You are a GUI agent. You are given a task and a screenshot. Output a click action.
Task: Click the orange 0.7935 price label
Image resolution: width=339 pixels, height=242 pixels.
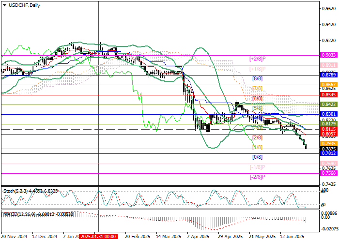pyautogui.click(x=328, y=144)
